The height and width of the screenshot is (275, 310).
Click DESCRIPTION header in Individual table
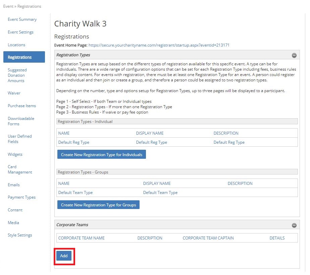click(x=226, y=133)
